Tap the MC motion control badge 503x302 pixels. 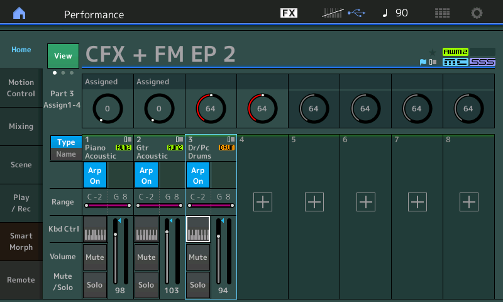coord(455,62)
